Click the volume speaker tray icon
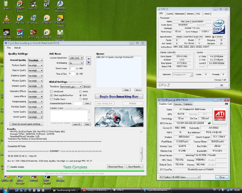This screenshot has height=193, width=242. pyautogui.click(x=232, y=190)
